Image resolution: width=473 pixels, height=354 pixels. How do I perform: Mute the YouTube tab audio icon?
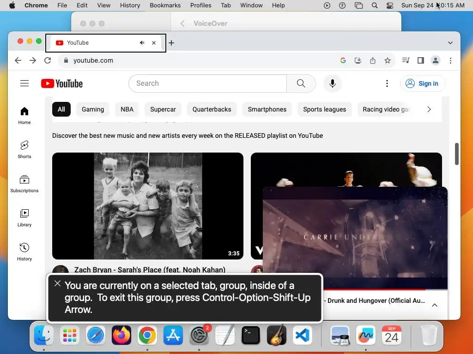[142, 43]
